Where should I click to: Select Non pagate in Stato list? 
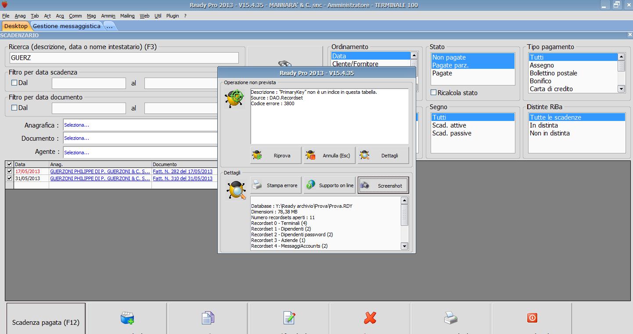473,57
